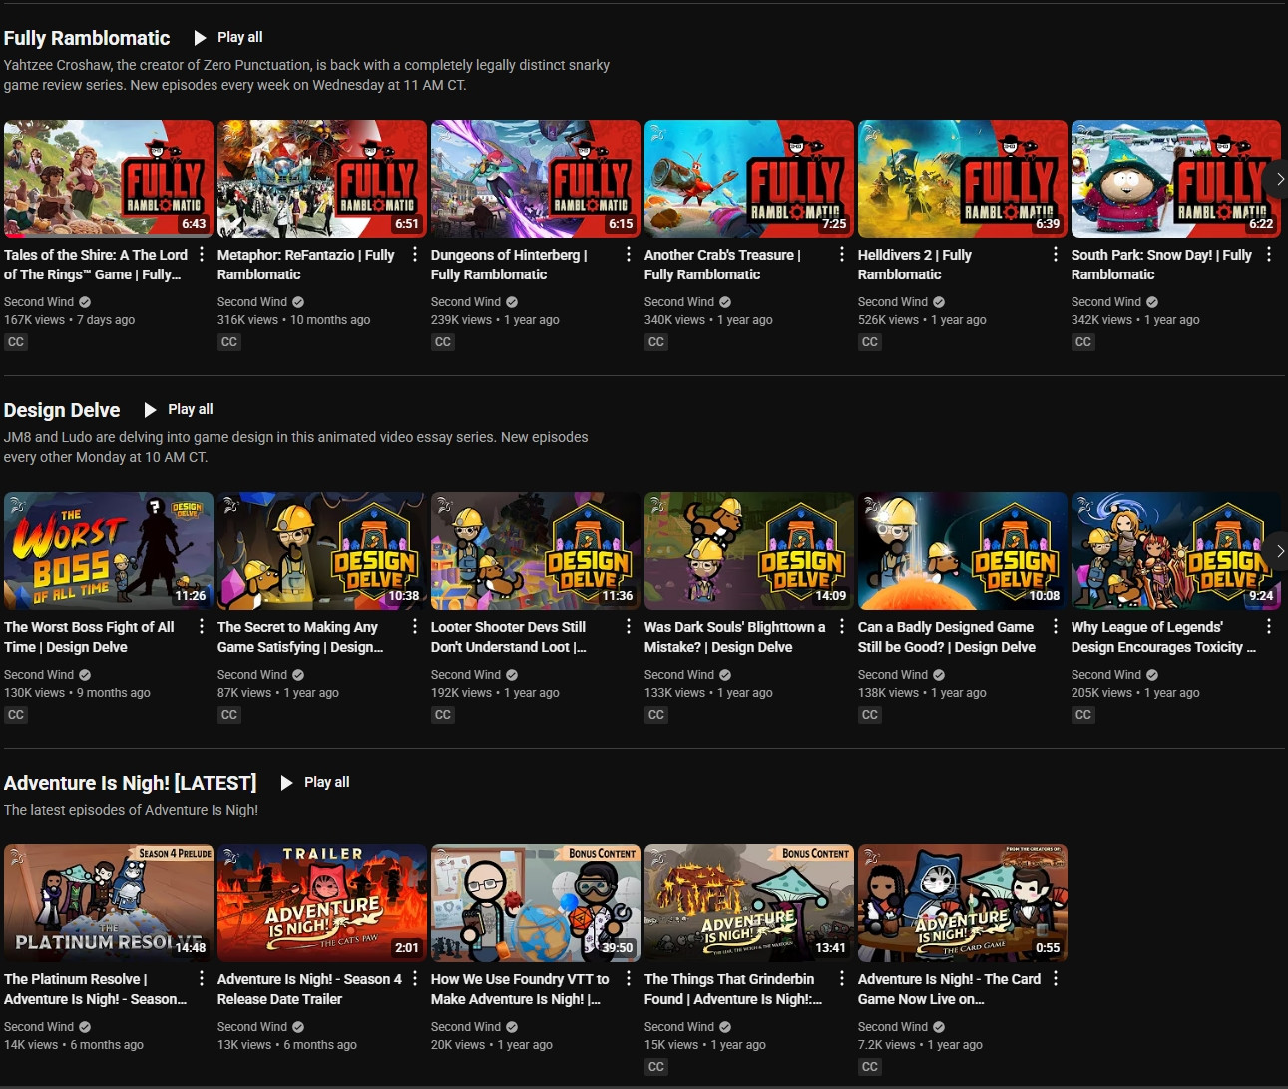Open Adventure Is Nigh trailer thumbnail 2:01
This screenshot has height=1089, width=1288.
point(322,903)
